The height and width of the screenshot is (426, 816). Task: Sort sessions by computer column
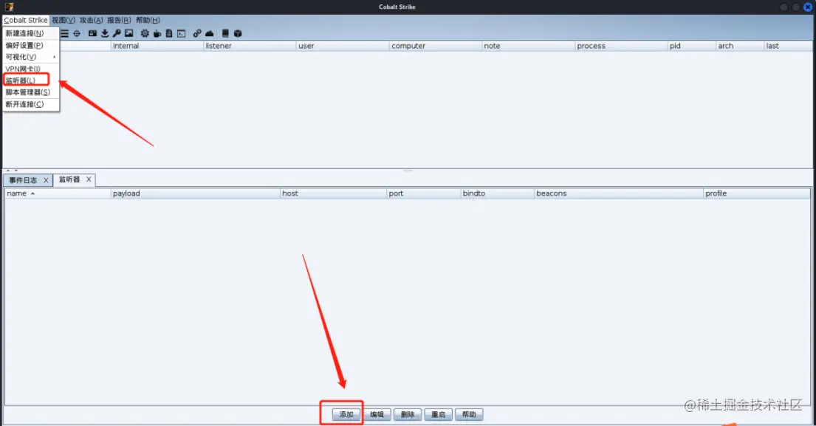[x=436, y=46]
